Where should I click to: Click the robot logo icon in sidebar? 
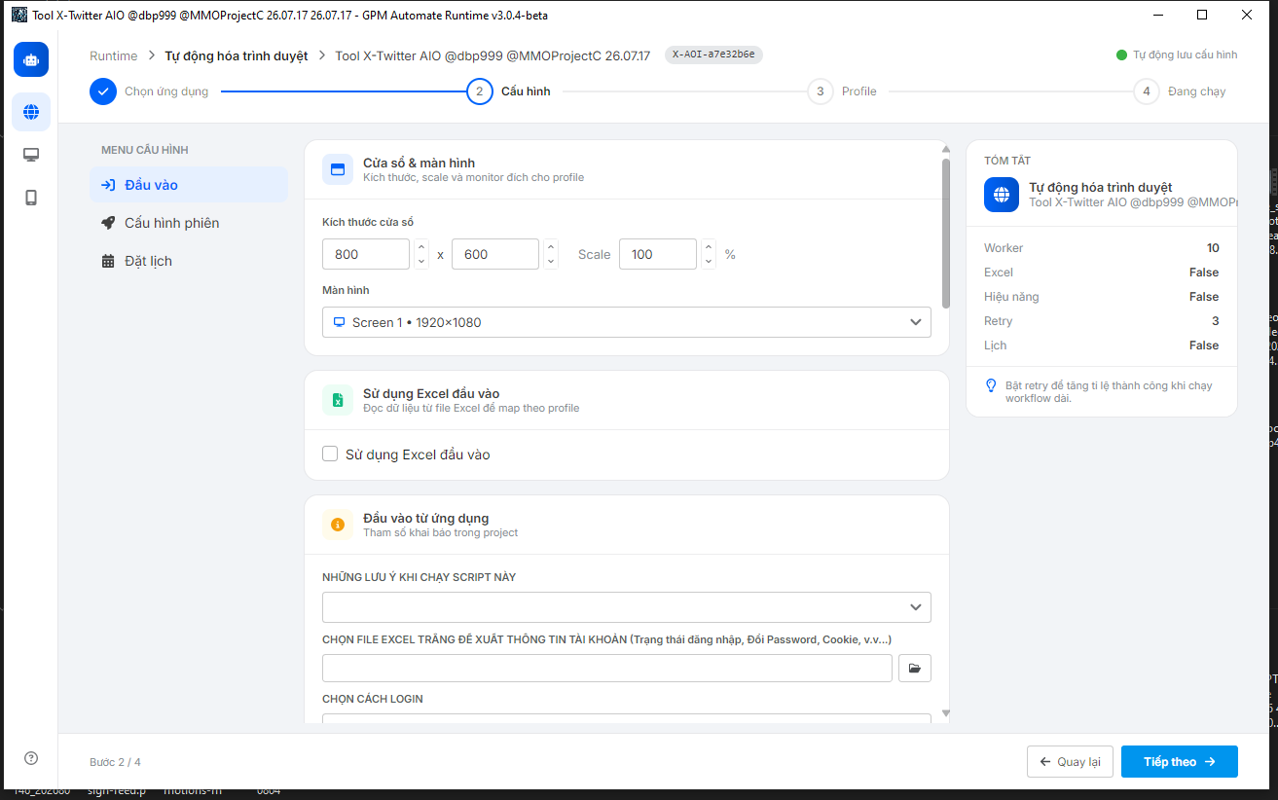coord(31,59)
